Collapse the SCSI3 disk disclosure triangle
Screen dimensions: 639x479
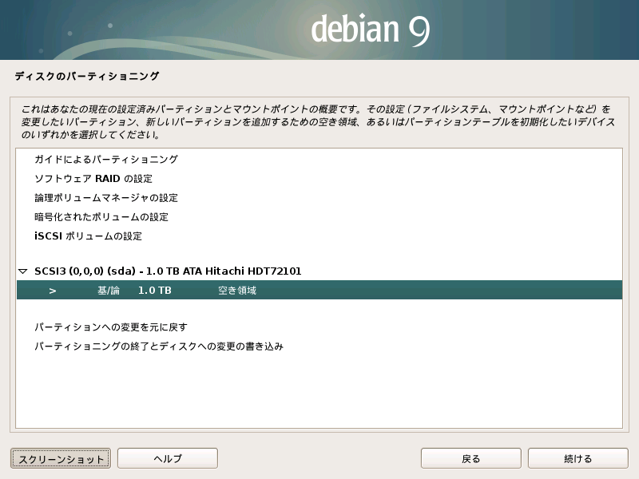[x=22, y=271]
